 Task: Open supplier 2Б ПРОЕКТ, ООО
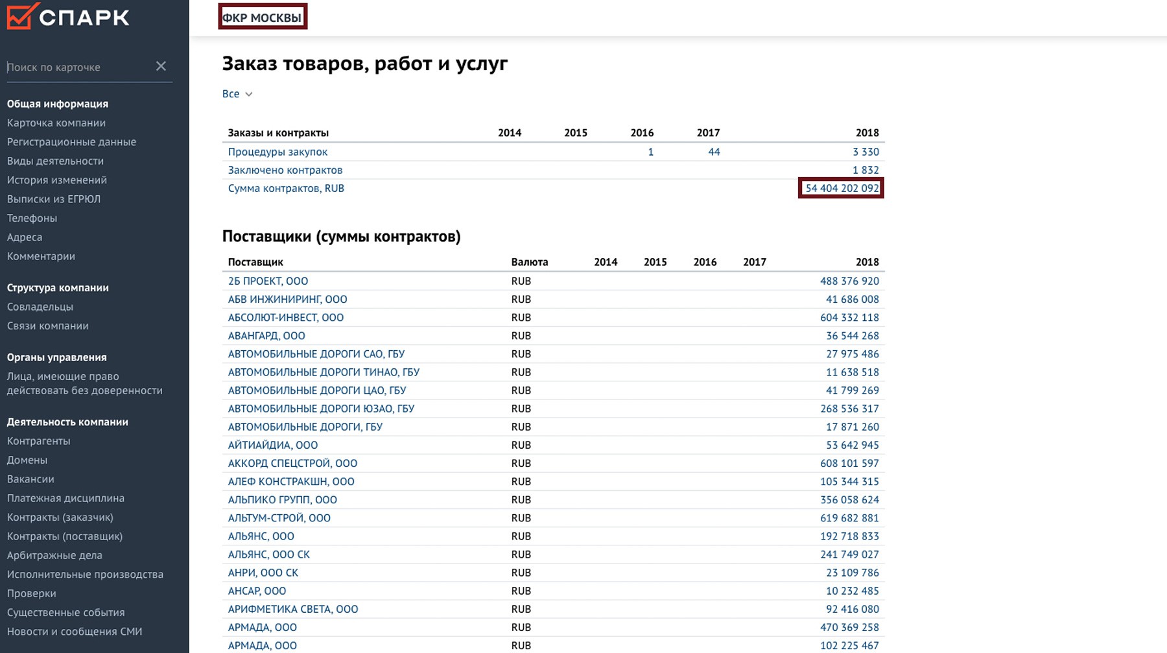pyautogui.click(x=268, y=281)
